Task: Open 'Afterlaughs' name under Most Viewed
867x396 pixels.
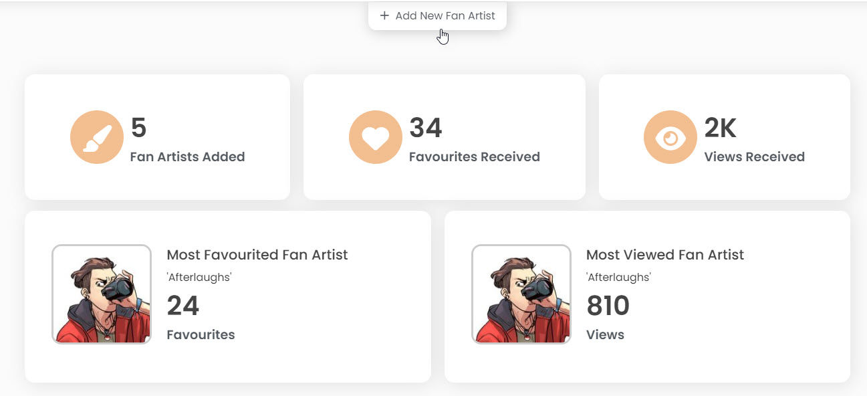Action: coord(619,277)
